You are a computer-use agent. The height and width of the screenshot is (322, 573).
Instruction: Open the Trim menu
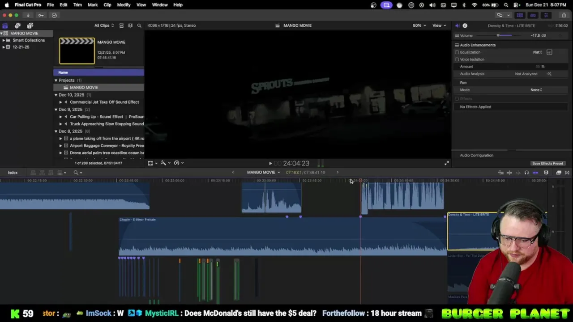tap(77, 5)
